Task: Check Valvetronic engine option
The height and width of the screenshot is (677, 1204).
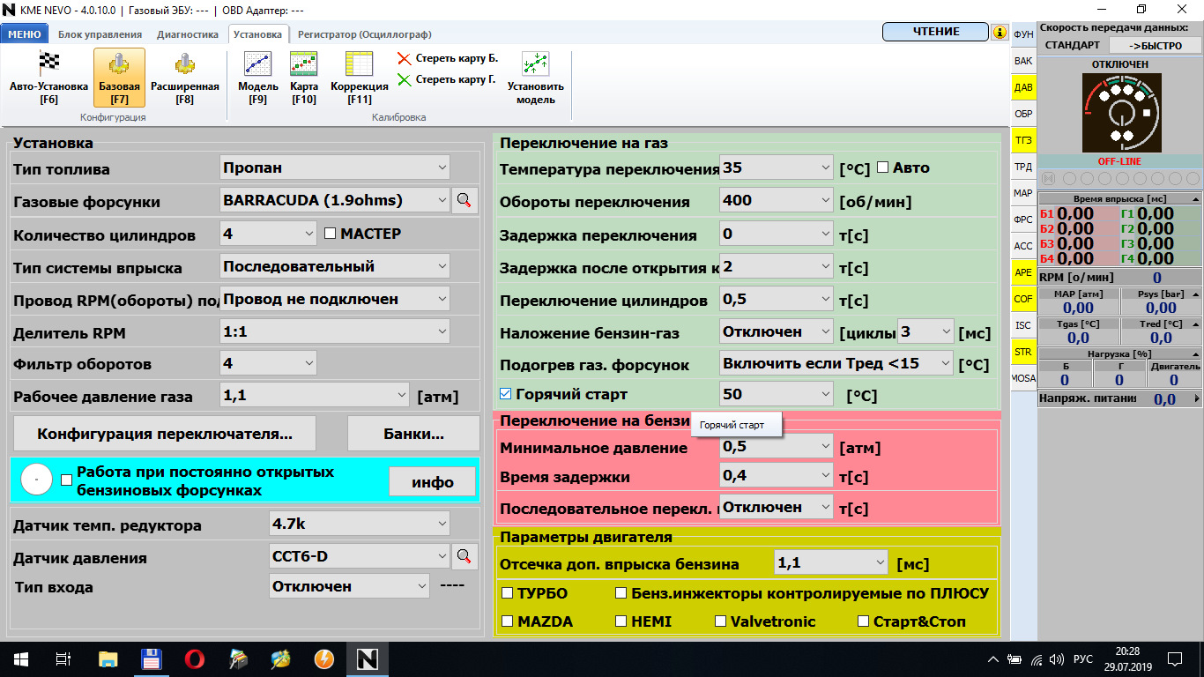Action: coord(721,621)
